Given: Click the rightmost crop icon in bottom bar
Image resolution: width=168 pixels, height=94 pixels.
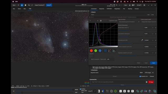Looking at the screenshot, I should point(155,91).
